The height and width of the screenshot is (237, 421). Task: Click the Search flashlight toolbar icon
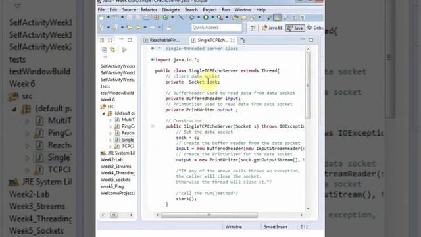click(x=253, y=18)
